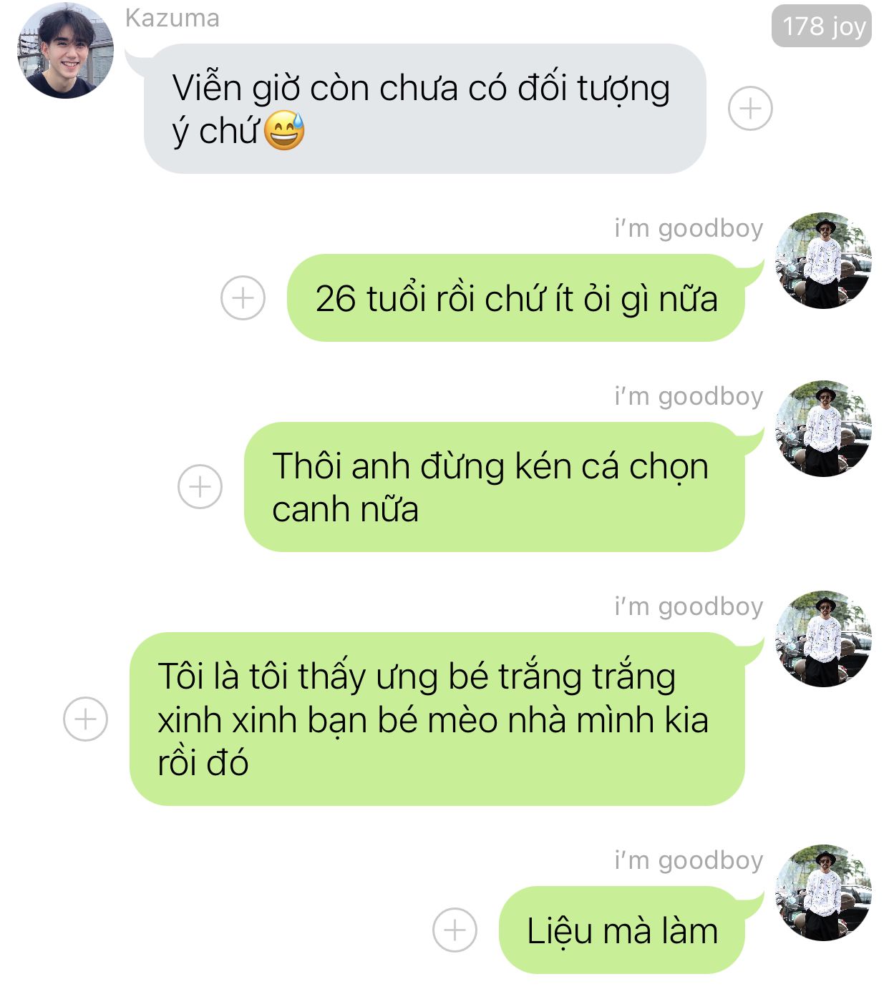This screenshot has height=989, width=889.
Task: Select the "Thôi anh đừng kén cá" bubble
Action: click(495, 487)
